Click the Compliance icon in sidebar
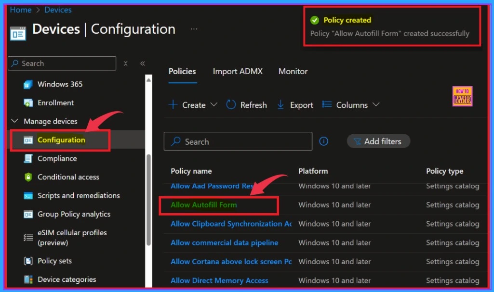The width and height of the screenshot is (494, 292). tap(28, 158)
